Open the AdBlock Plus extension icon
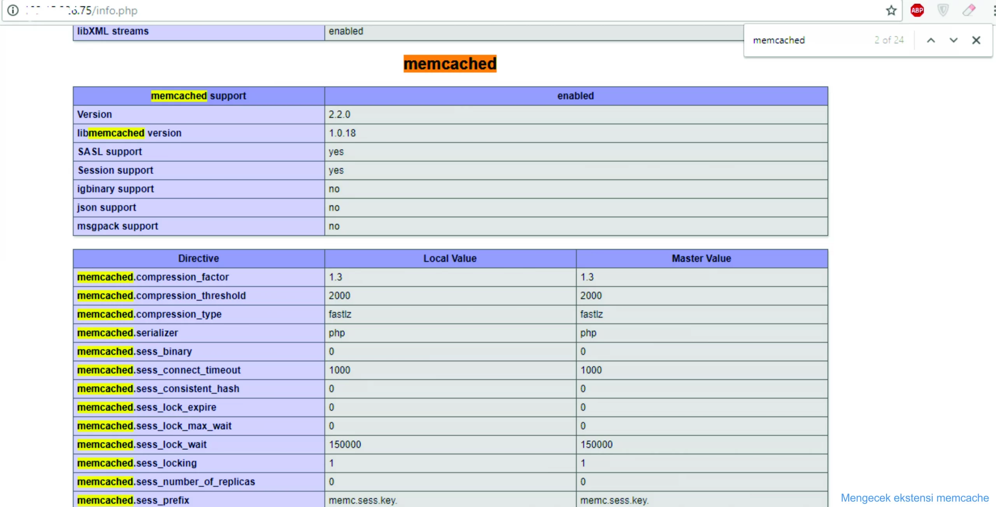The height and width of the screenshot is (507, 996). click(917, 11)
